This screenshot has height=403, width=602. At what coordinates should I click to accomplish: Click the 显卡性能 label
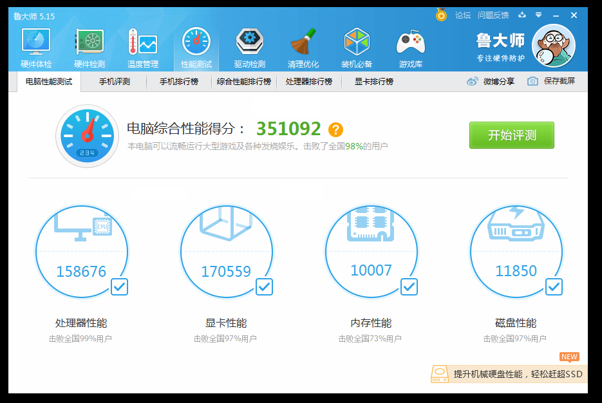(226, 323)
